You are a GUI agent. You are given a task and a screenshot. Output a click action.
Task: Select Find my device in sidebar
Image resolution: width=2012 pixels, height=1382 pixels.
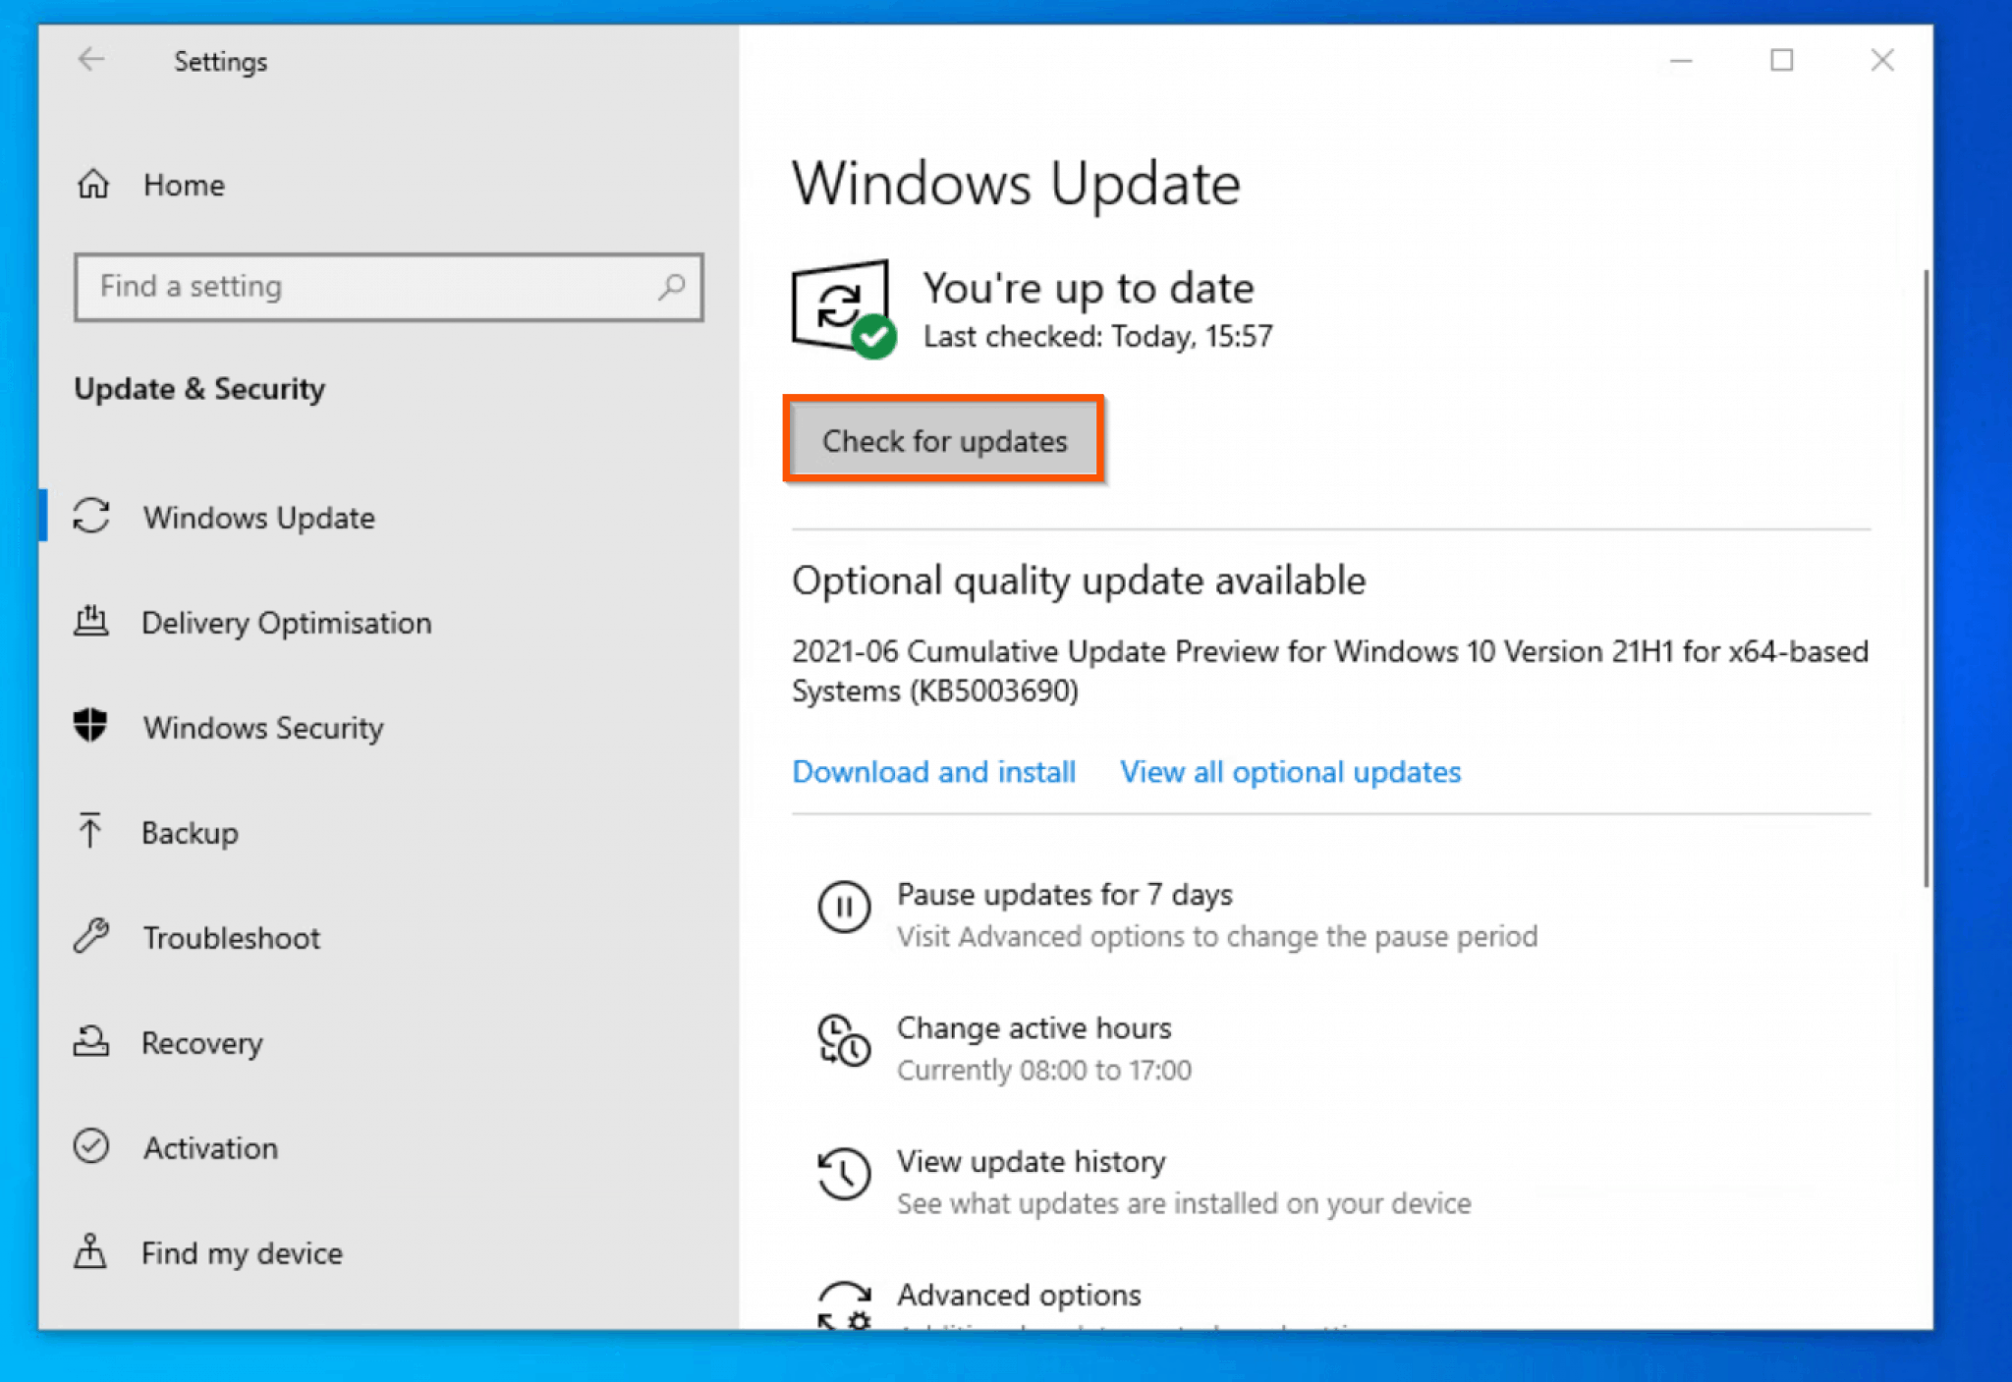(x=242, y=1253)
